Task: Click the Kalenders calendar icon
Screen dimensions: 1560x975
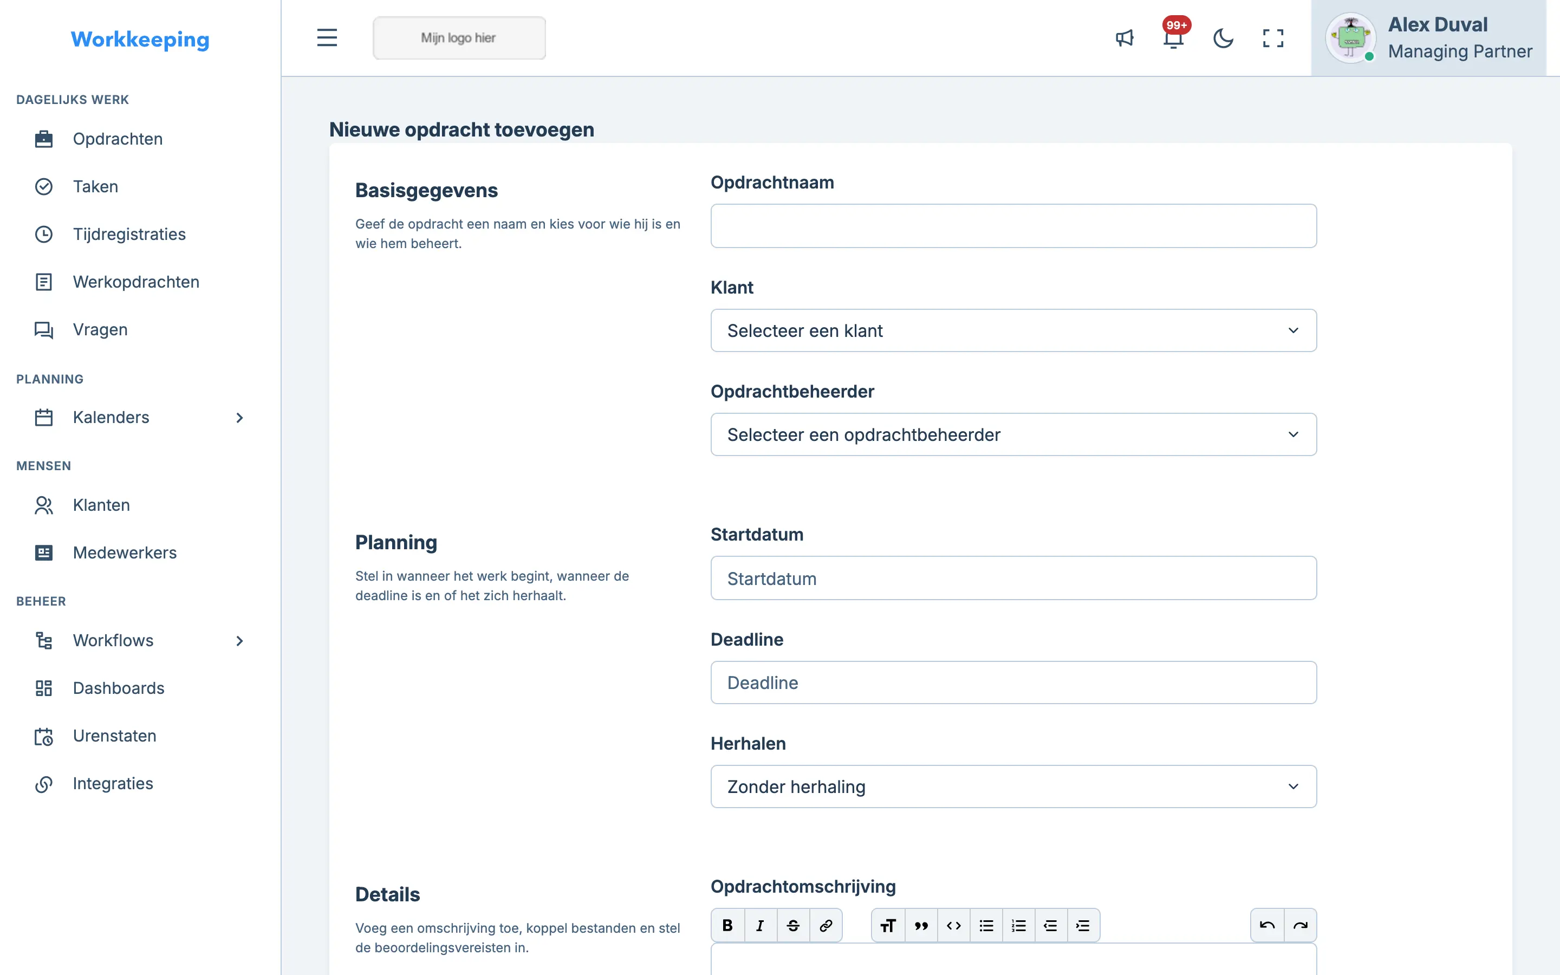Action: (x=44, y=417)
